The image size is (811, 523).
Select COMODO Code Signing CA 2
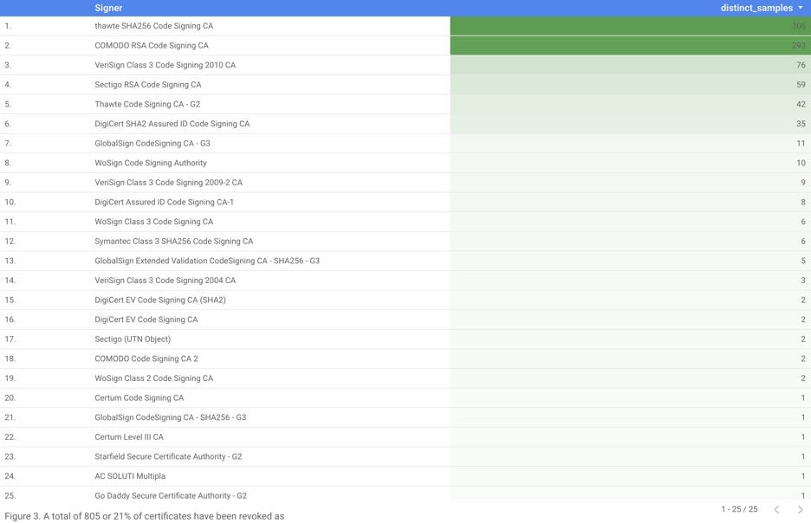[x=146, y=358]
